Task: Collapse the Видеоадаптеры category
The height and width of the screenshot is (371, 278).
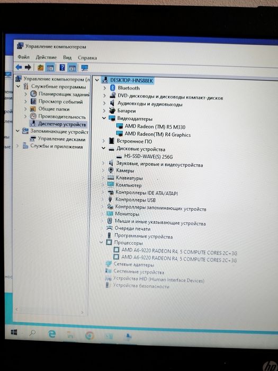Action: (x=104, y=118)
